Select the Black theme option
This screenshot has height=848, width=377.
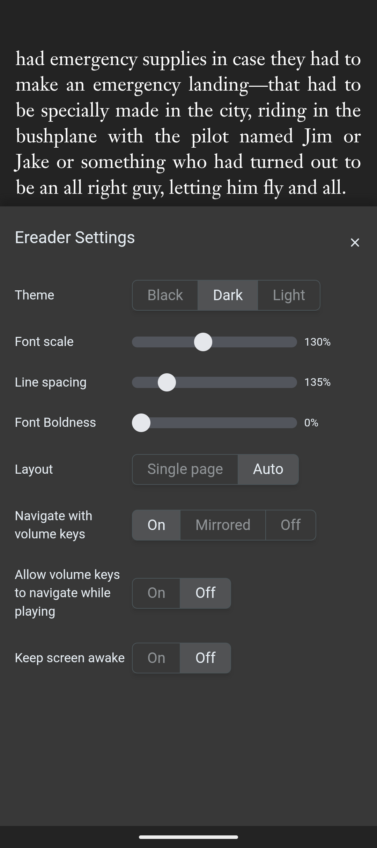tap(165, 295)
